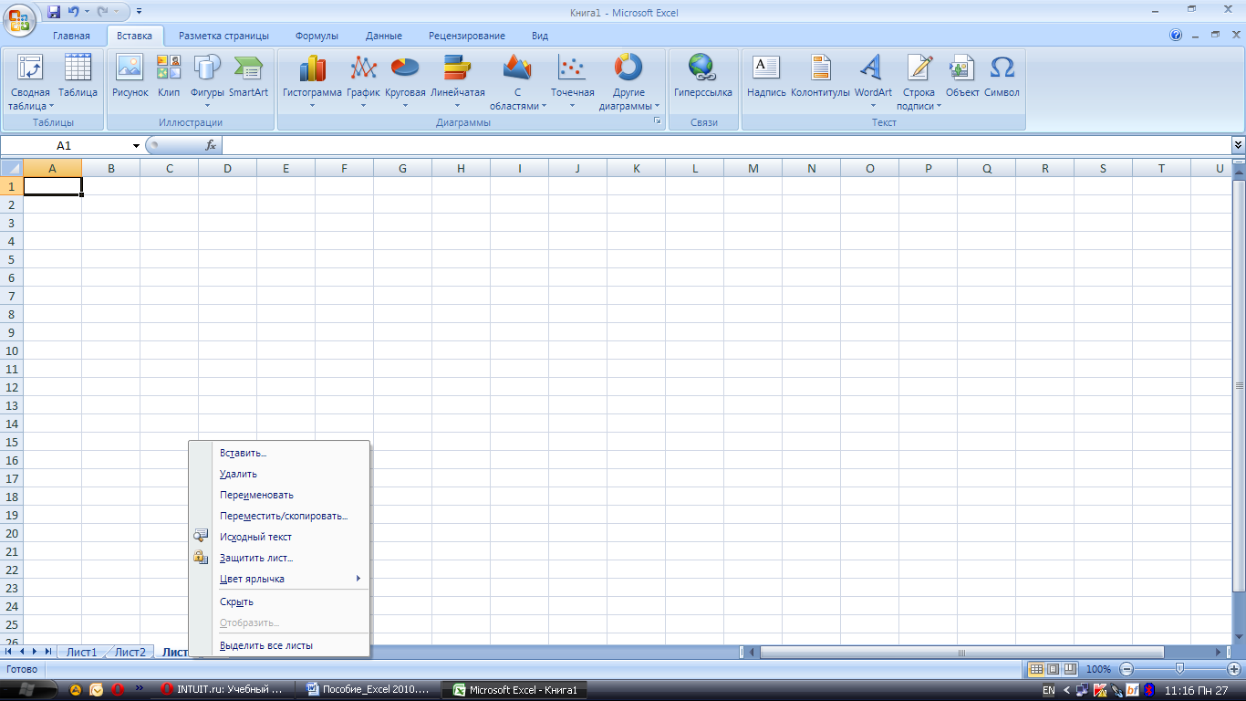Switch to Page Break Preview button
This screenshot has height=701, width=1246.
[1070, 669]
